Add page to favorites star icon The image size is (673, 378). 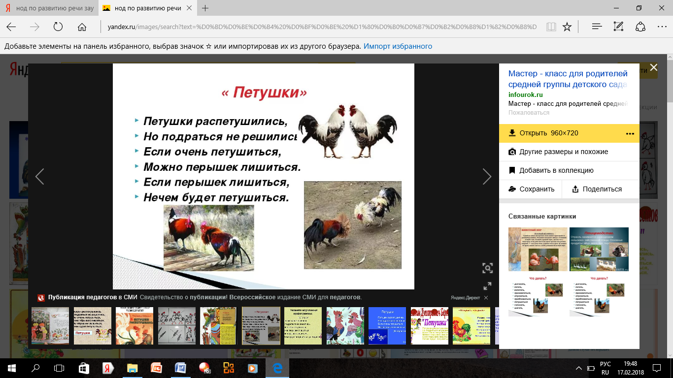pyautogui.click(x=567, y=27)
